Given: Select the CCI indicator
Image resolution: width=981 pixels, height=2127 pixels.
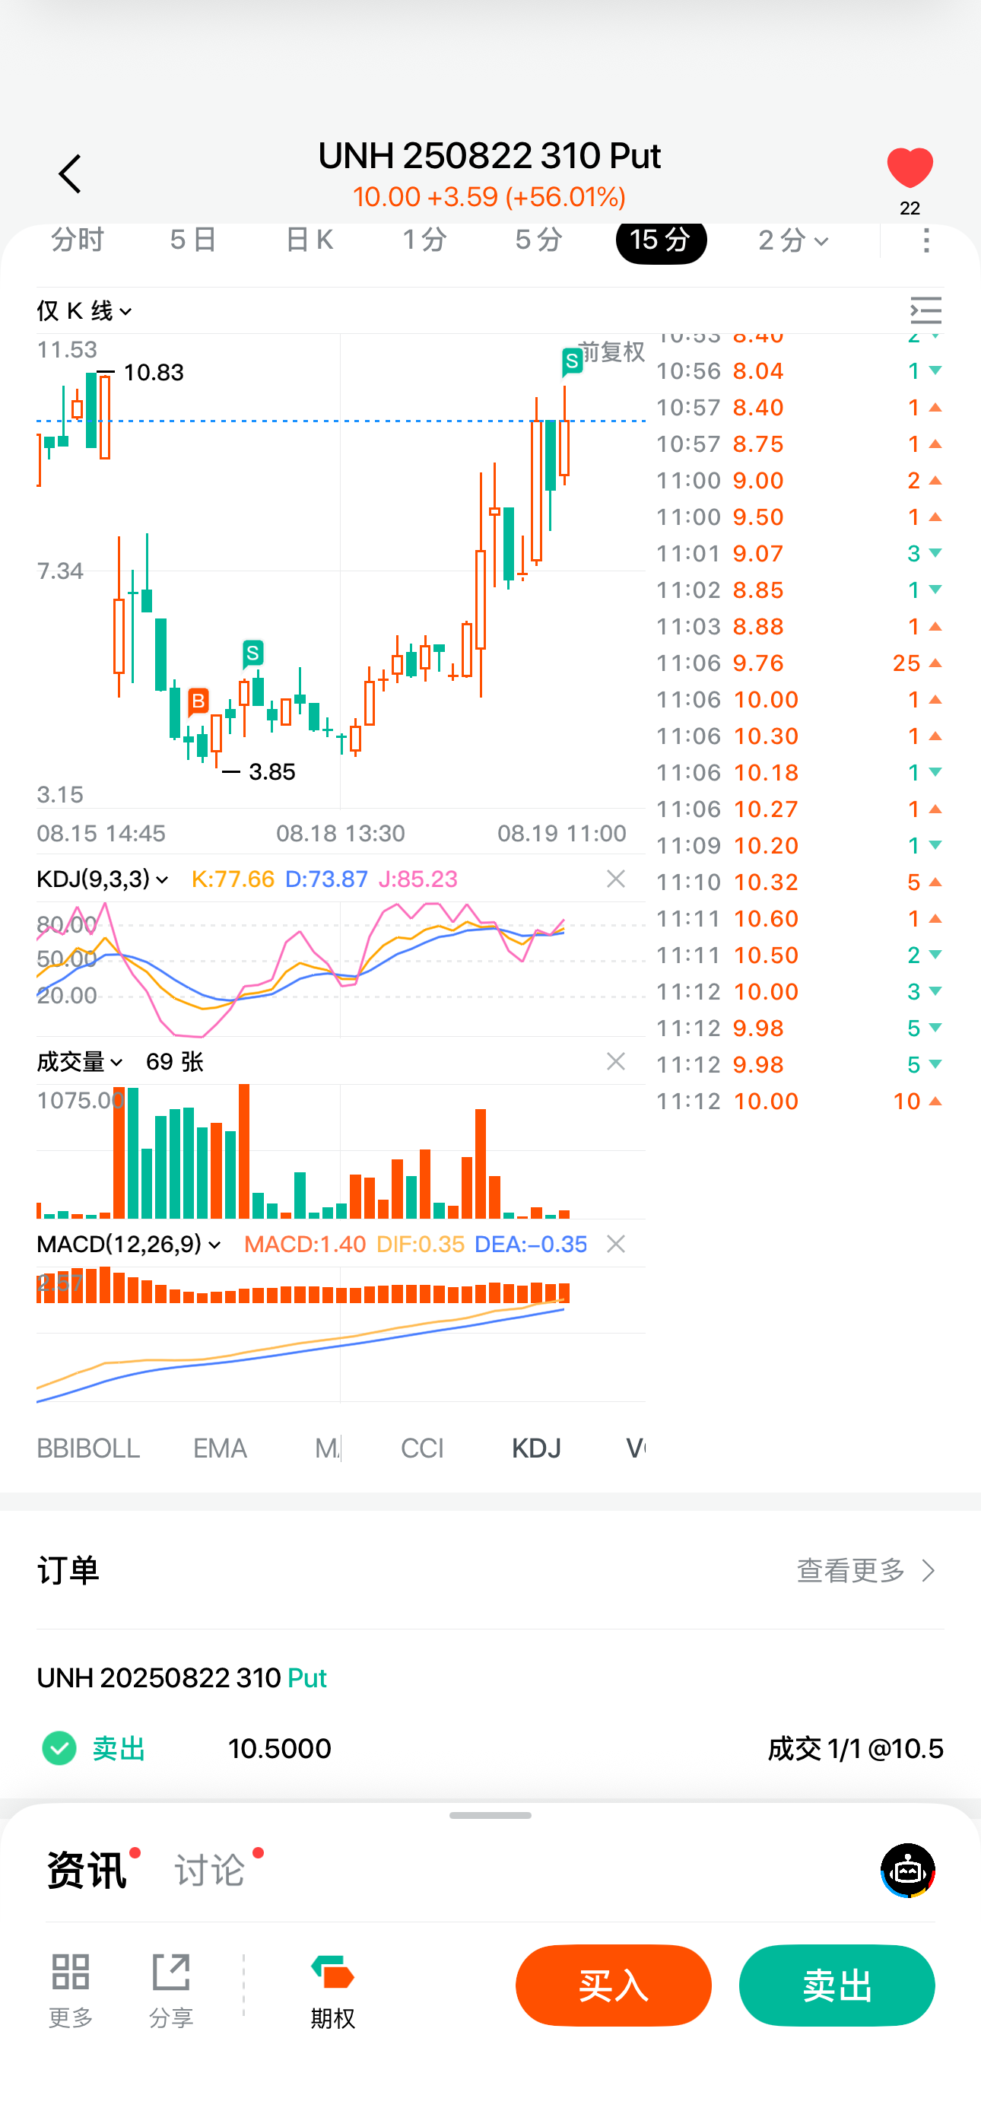Looking at the screenshot, I should pyautogui.click(x=422, y=1448).
